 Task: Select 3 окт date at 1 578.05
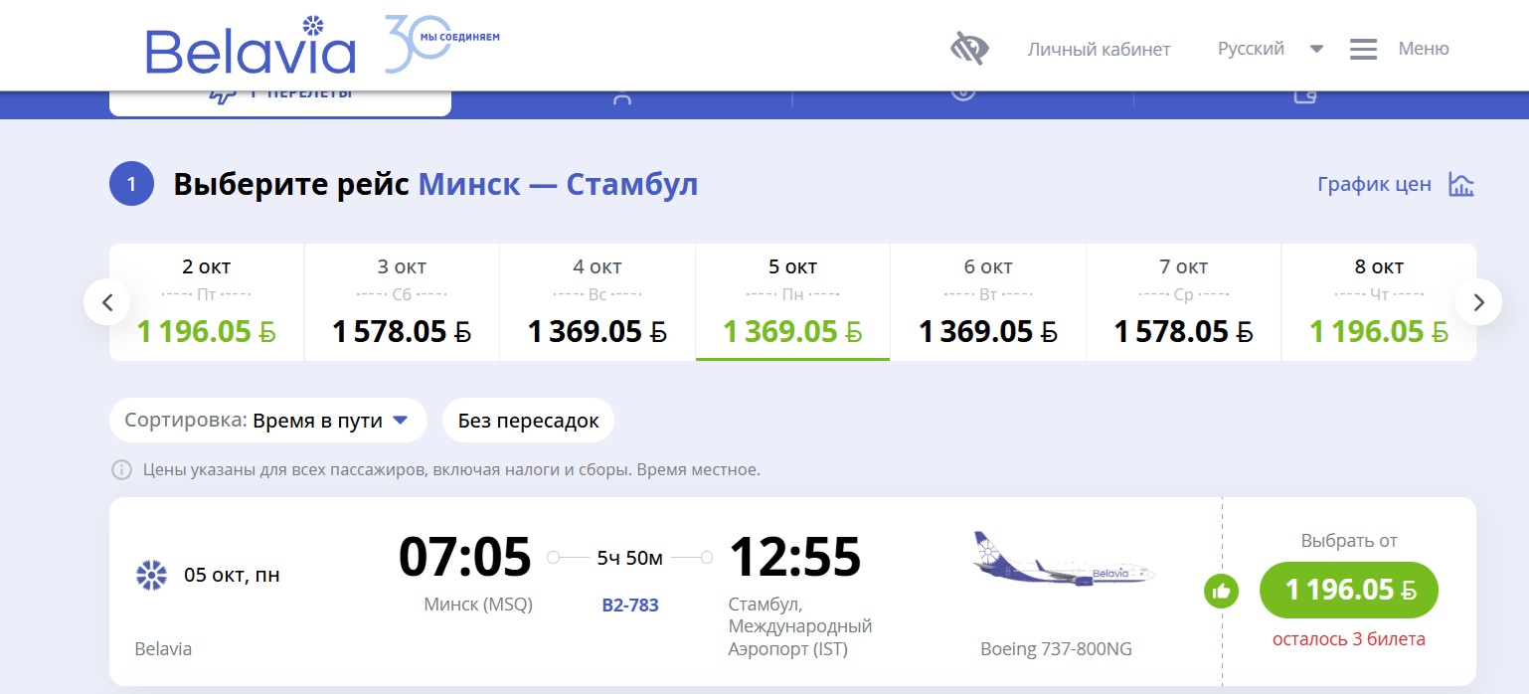402,302
